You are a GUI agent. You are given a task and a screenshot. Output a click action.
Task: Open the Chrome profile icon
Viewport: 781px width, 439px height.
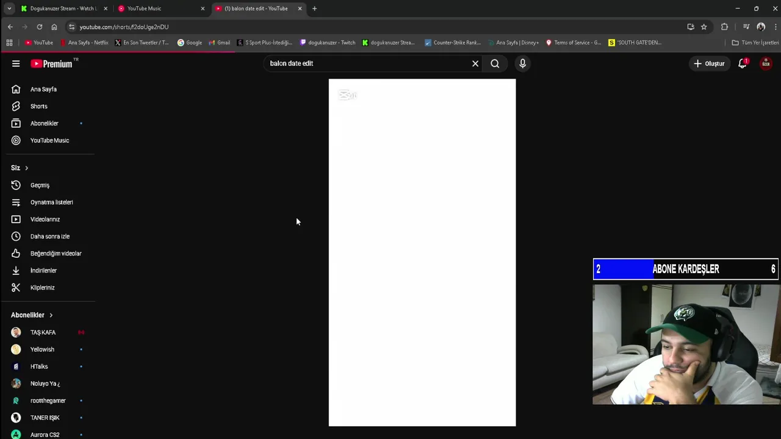761,27
